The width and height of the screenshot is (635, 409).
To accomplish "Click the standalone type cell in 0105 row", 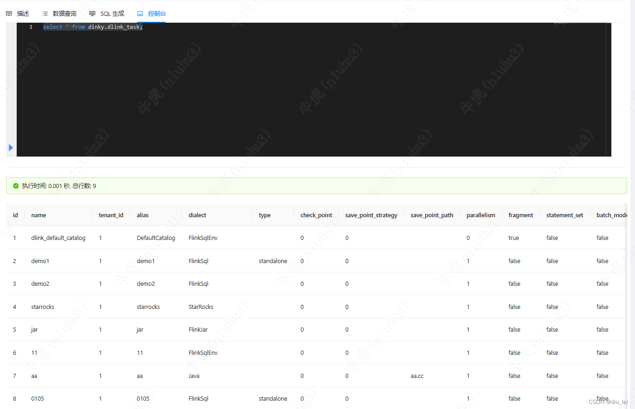I will pyautogui.click(x=273, y=398).
